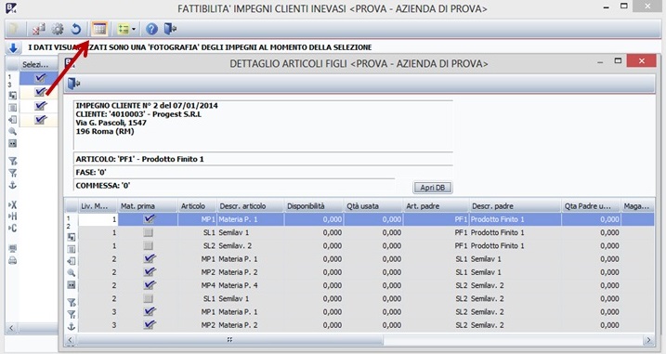Viewport: 666px width, 354px height.
Task: Click the magnifier search icon in detail grid sidebar
Action: coord(72,273)
